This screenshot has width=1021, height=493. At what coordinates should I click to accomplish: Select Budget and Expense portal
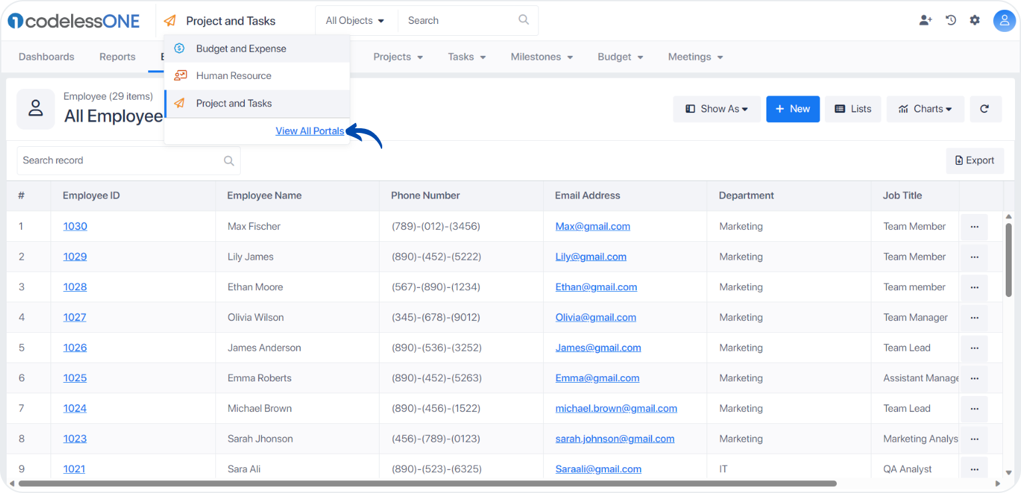[257, 49]
